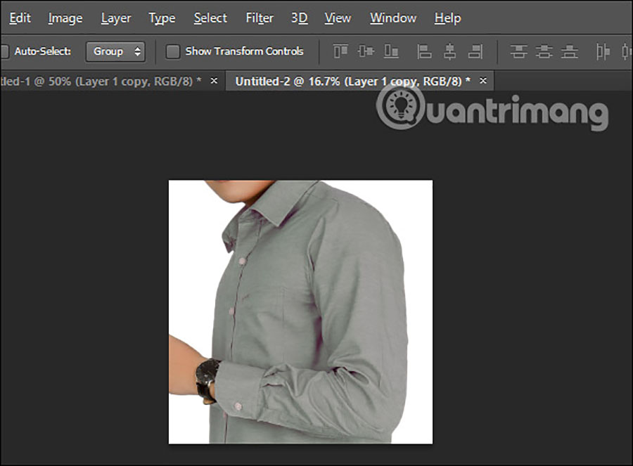The width and height of the screenshot is (633, 466).
Task: Click Align horizontal centers icon
Action: (x=449, y=51)
